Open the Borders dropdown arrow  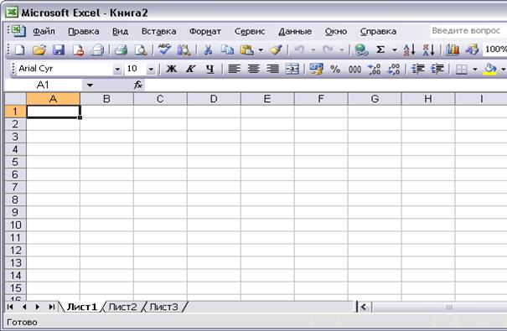tap(475, 69)
